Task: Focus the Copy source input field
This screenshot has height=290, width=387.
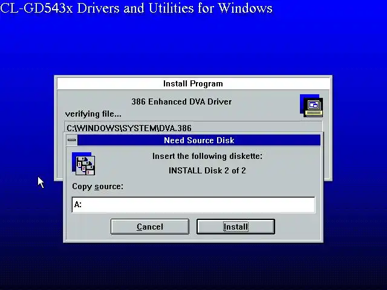Action: point(193,204)
